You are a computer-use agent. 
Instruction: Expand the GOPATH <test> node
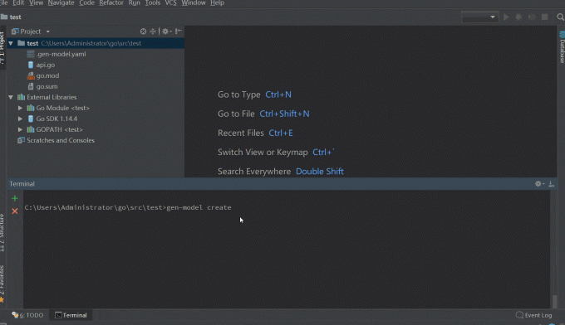(x=20, y=129)
